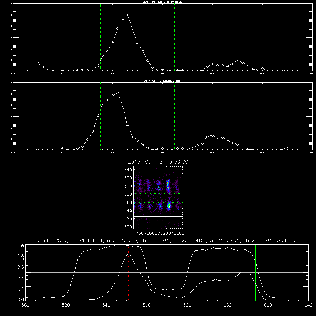
Task: Click the green solid line near 614
Action: pyautogui.click(x=255, y=272)
